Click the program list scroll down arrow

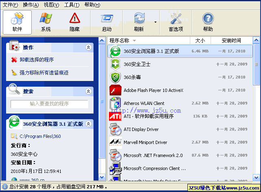point(257,177)
